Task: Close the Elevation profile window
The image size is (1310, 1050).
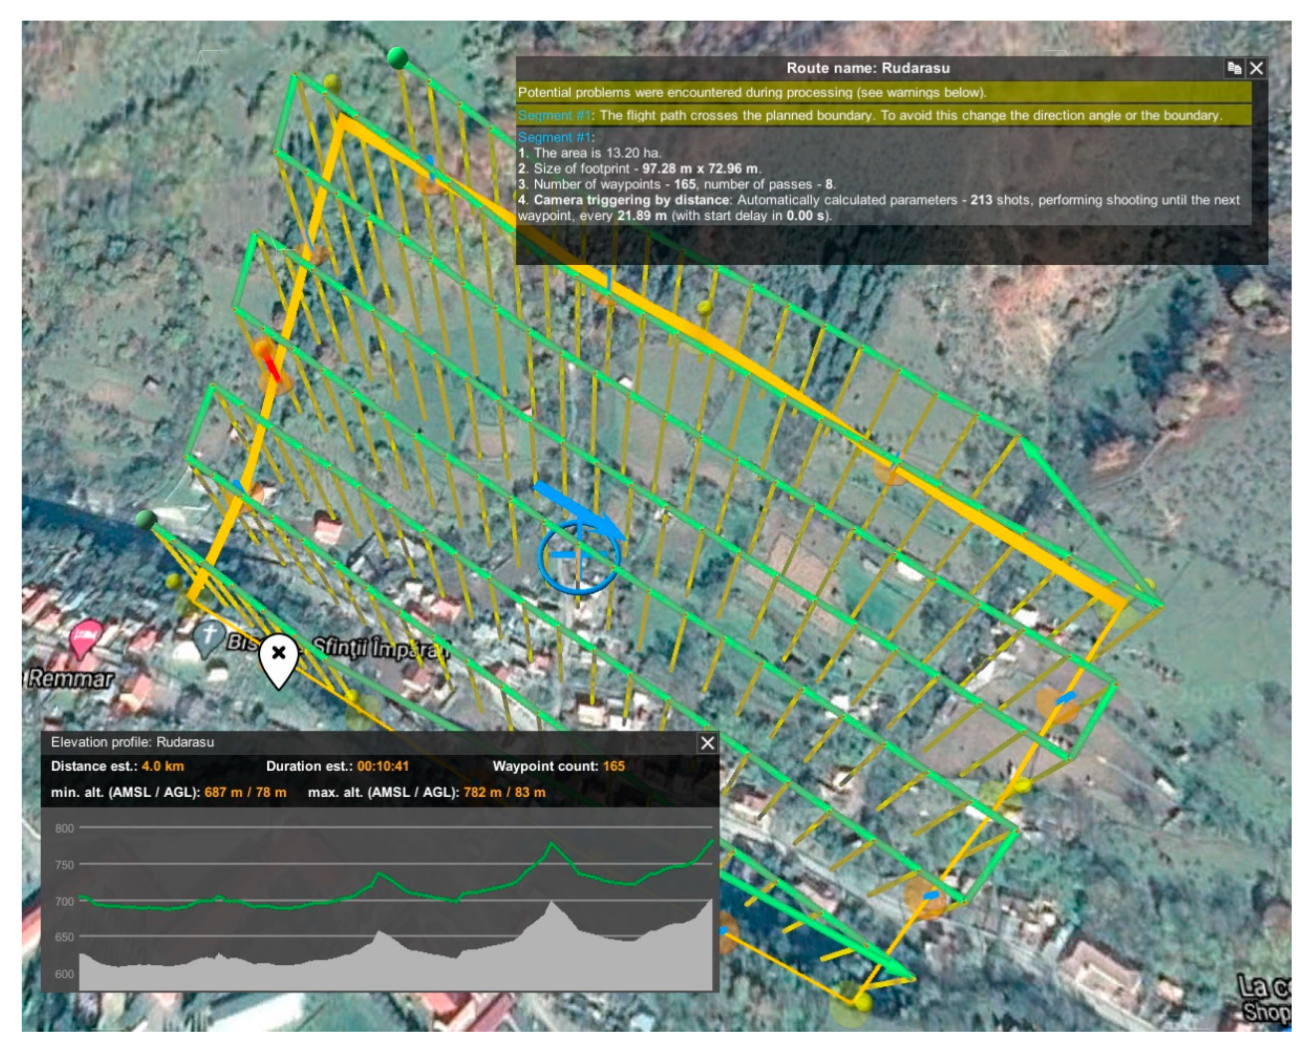Action: click(x=707, y=743)
